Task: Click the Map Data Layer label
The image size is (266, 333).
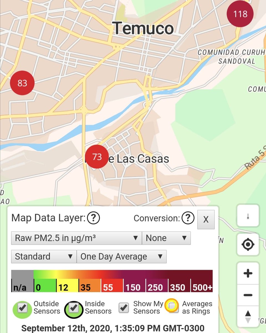Action: click(x=48, y=218)
